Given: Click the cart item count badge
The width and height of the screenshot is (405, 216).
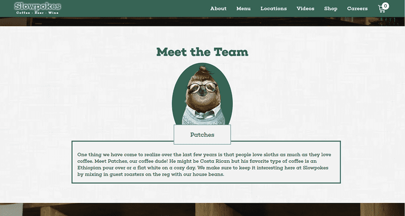Looking at the screenshot, I should click(385, 6).
